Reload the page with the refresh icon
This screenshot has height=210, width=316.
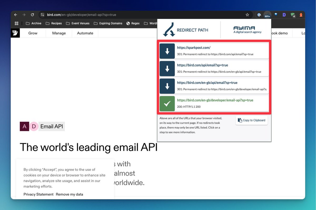[x=32, y=15]
